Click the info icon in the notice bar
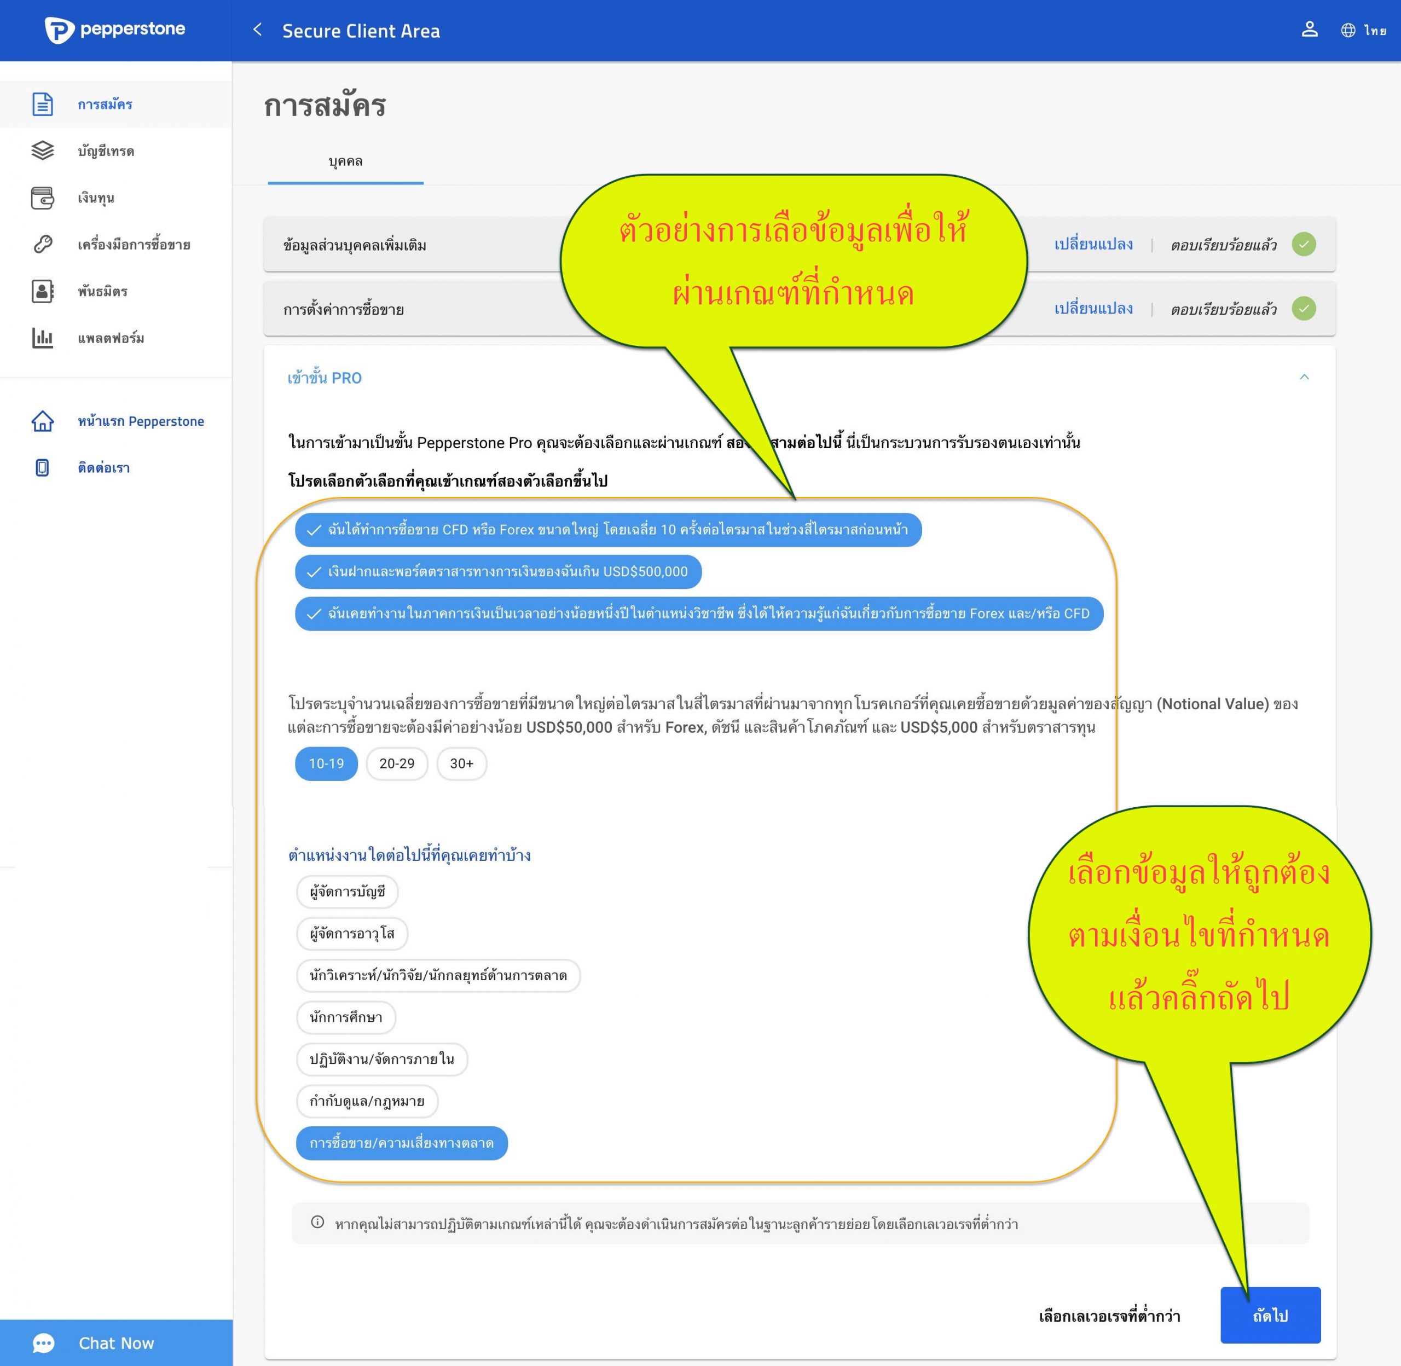The height and width of the screenshot is (1366, 1401). coord(317,1222)
